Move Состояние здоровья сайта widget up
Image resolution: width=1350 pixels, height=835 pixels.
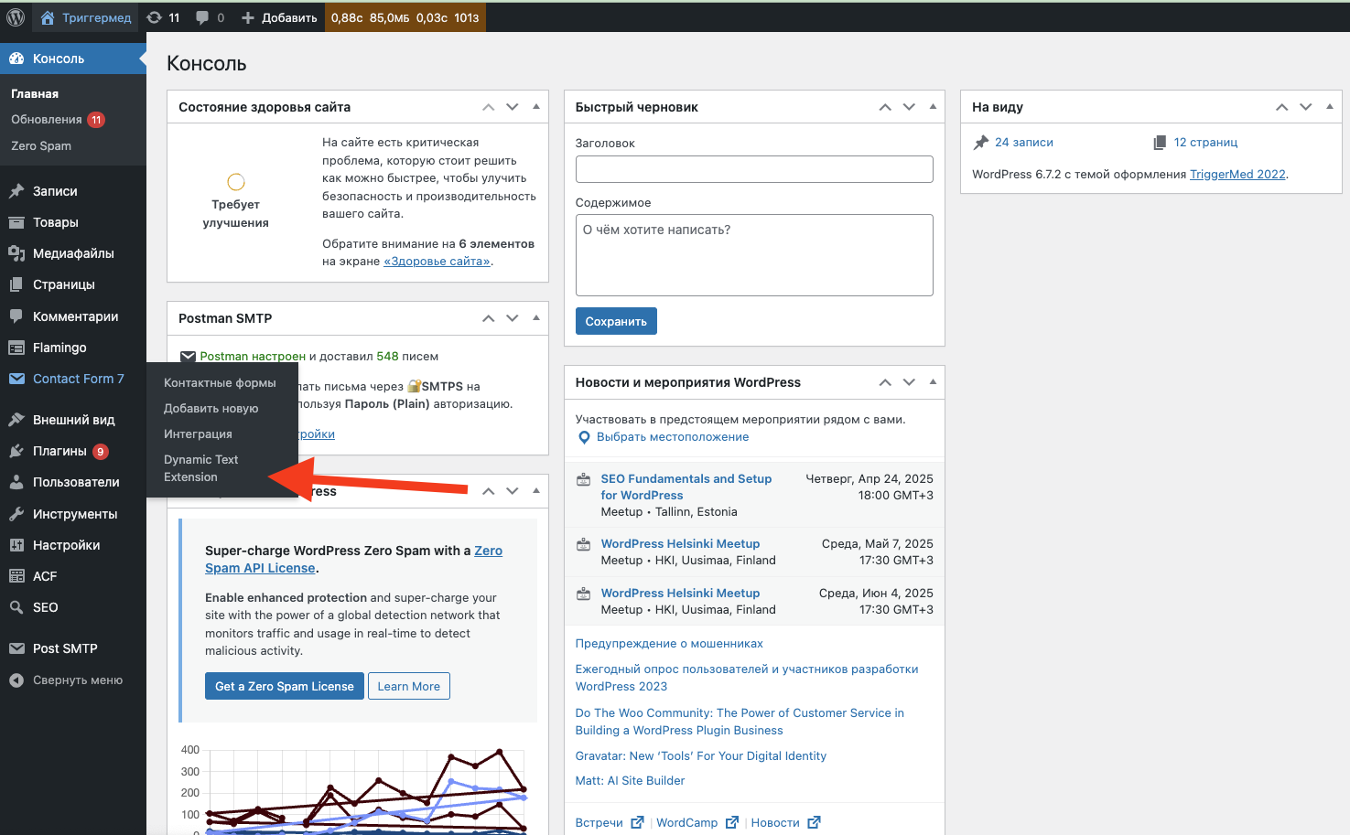coord(489,107)
